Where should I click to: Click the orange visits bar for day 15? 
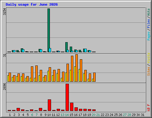(72, 69)
